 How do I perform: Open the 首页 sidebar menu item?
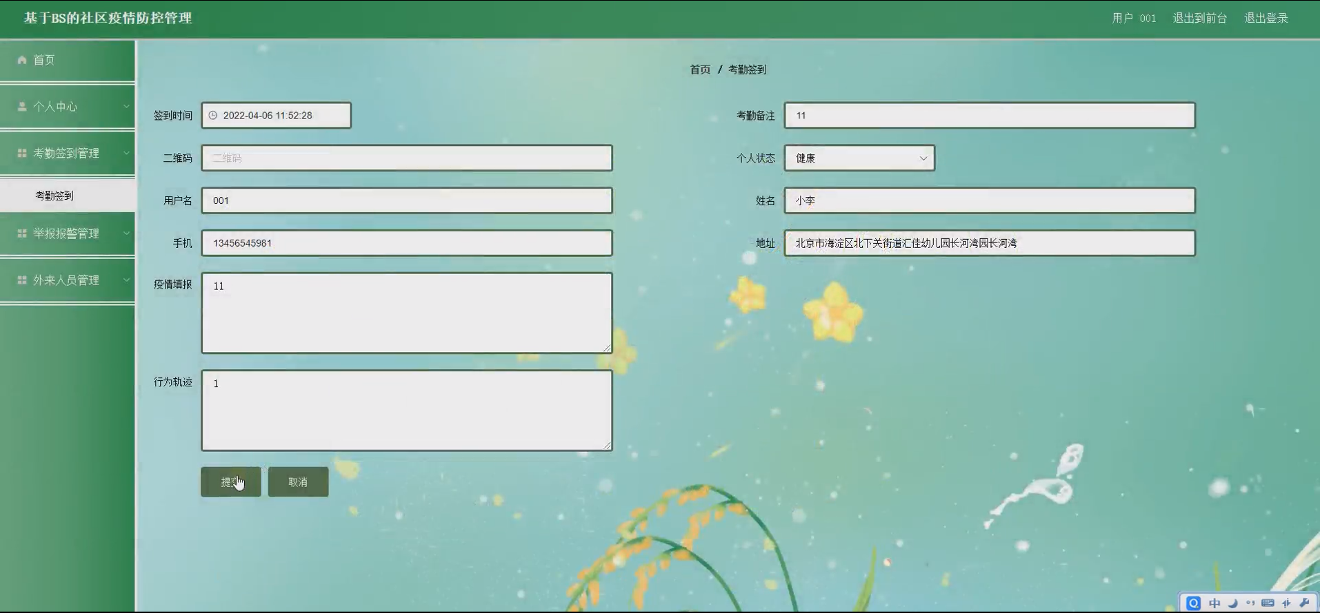tap(68, 60)
